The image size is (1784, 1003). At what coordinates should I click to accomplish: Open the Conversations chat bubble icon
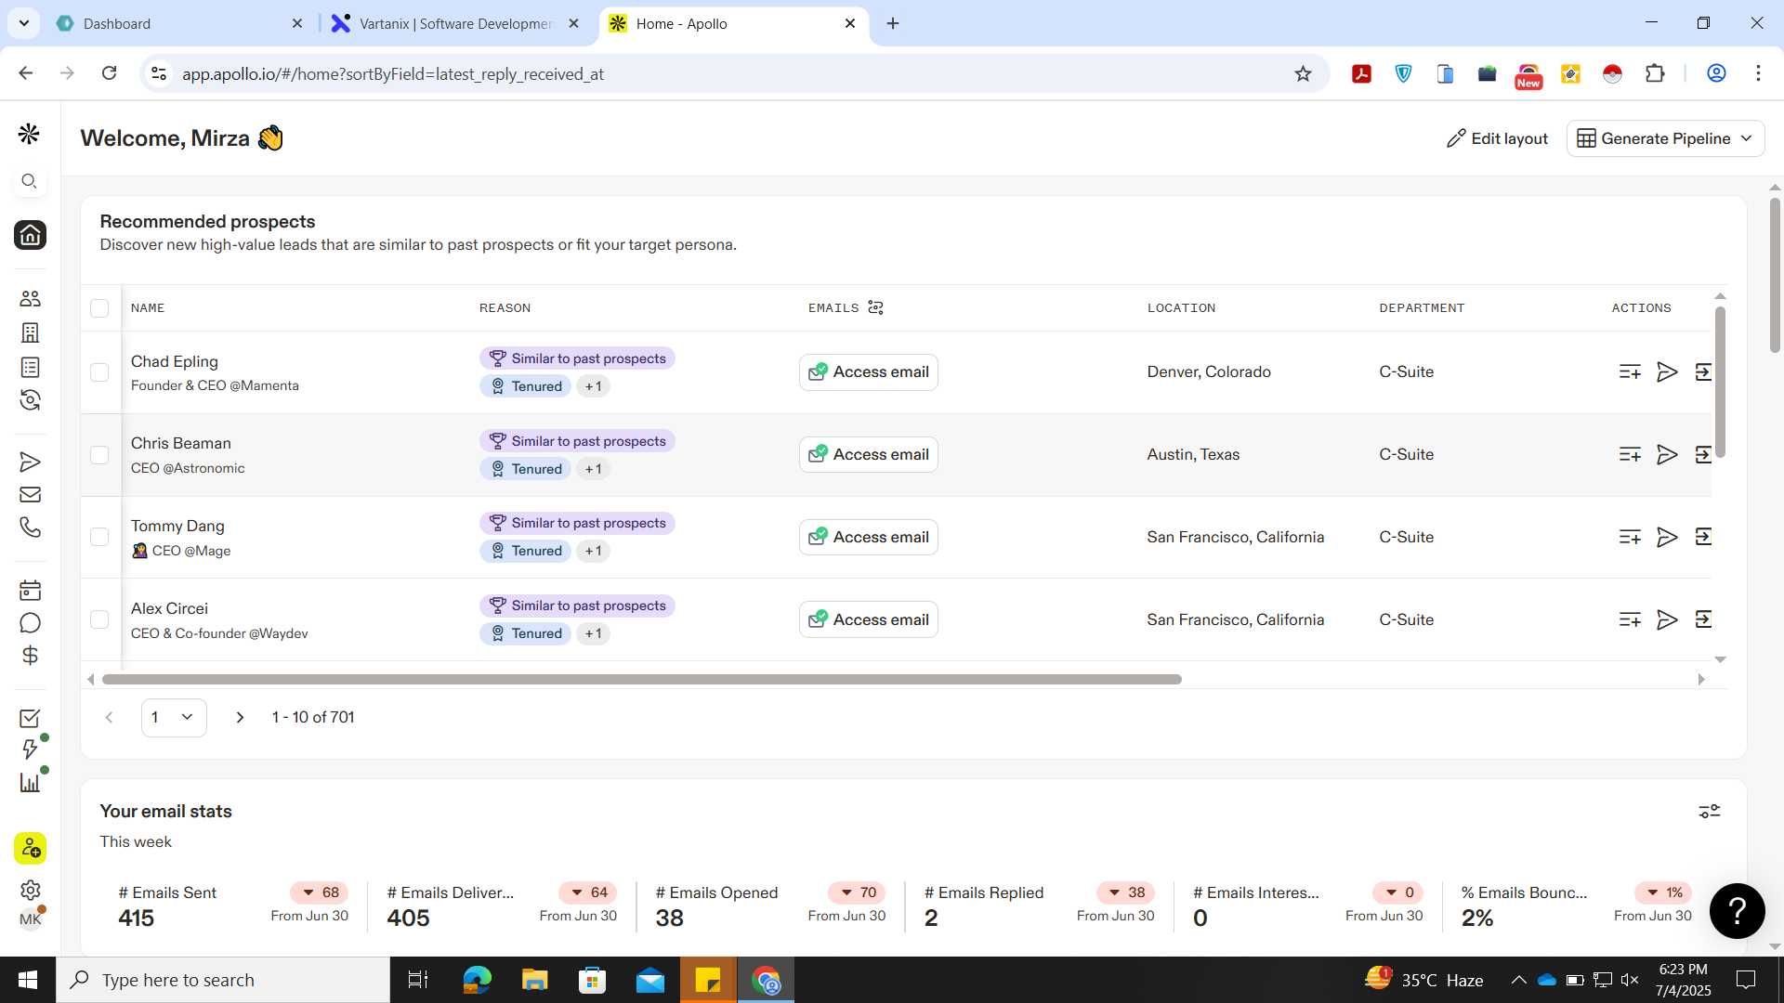[x=30, y=623]
